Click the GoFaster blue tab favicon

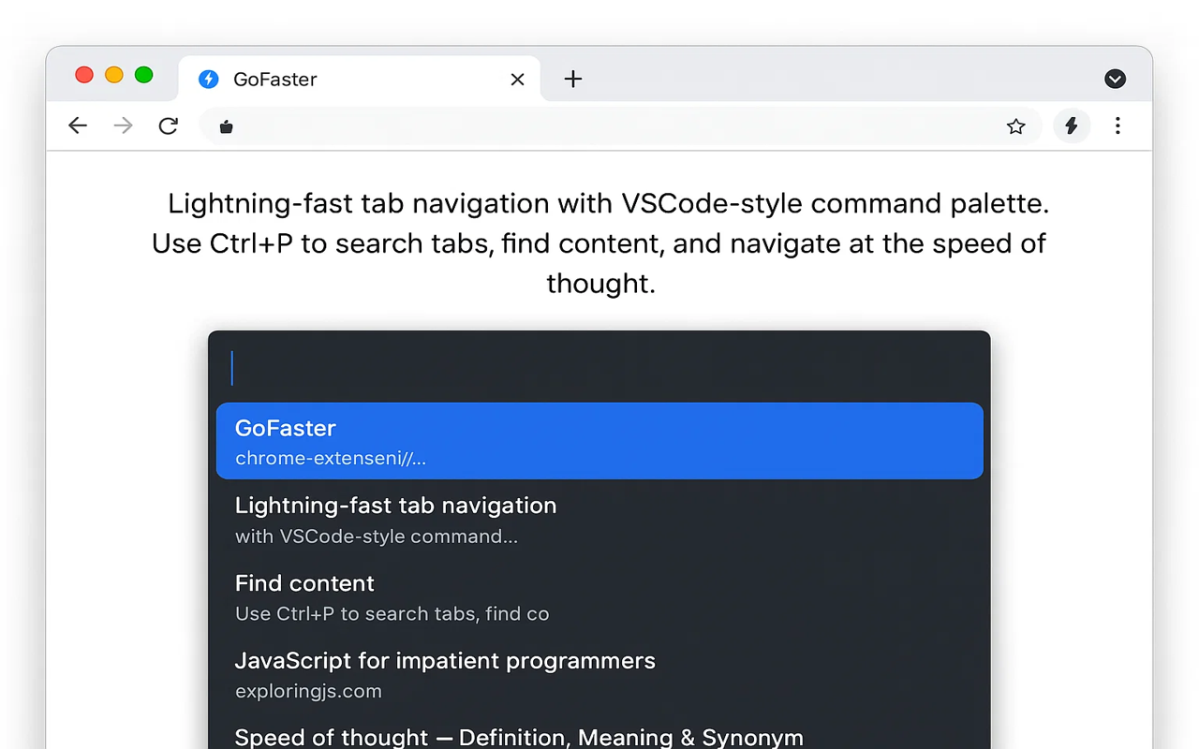209,80
